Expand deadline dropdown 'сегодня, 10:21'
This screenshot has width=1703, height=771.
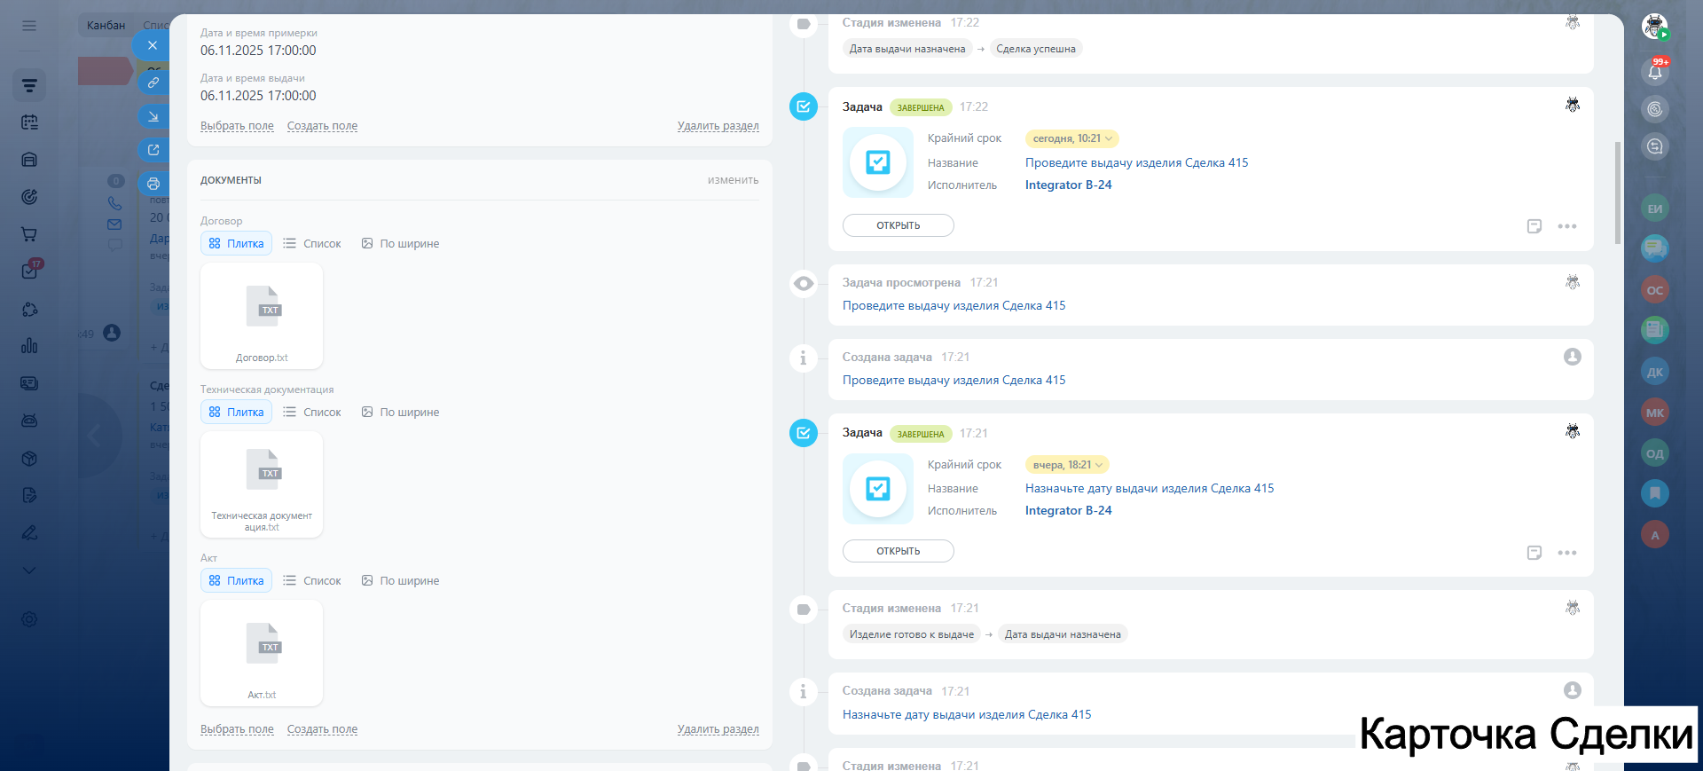1071,138
